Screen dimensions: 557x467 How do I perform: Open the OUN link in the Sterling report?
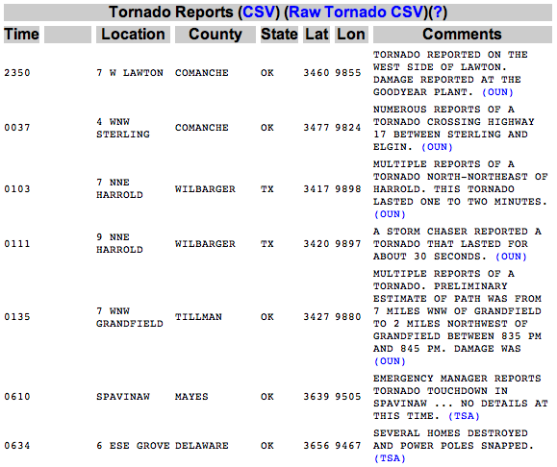[x=437, y=147]
